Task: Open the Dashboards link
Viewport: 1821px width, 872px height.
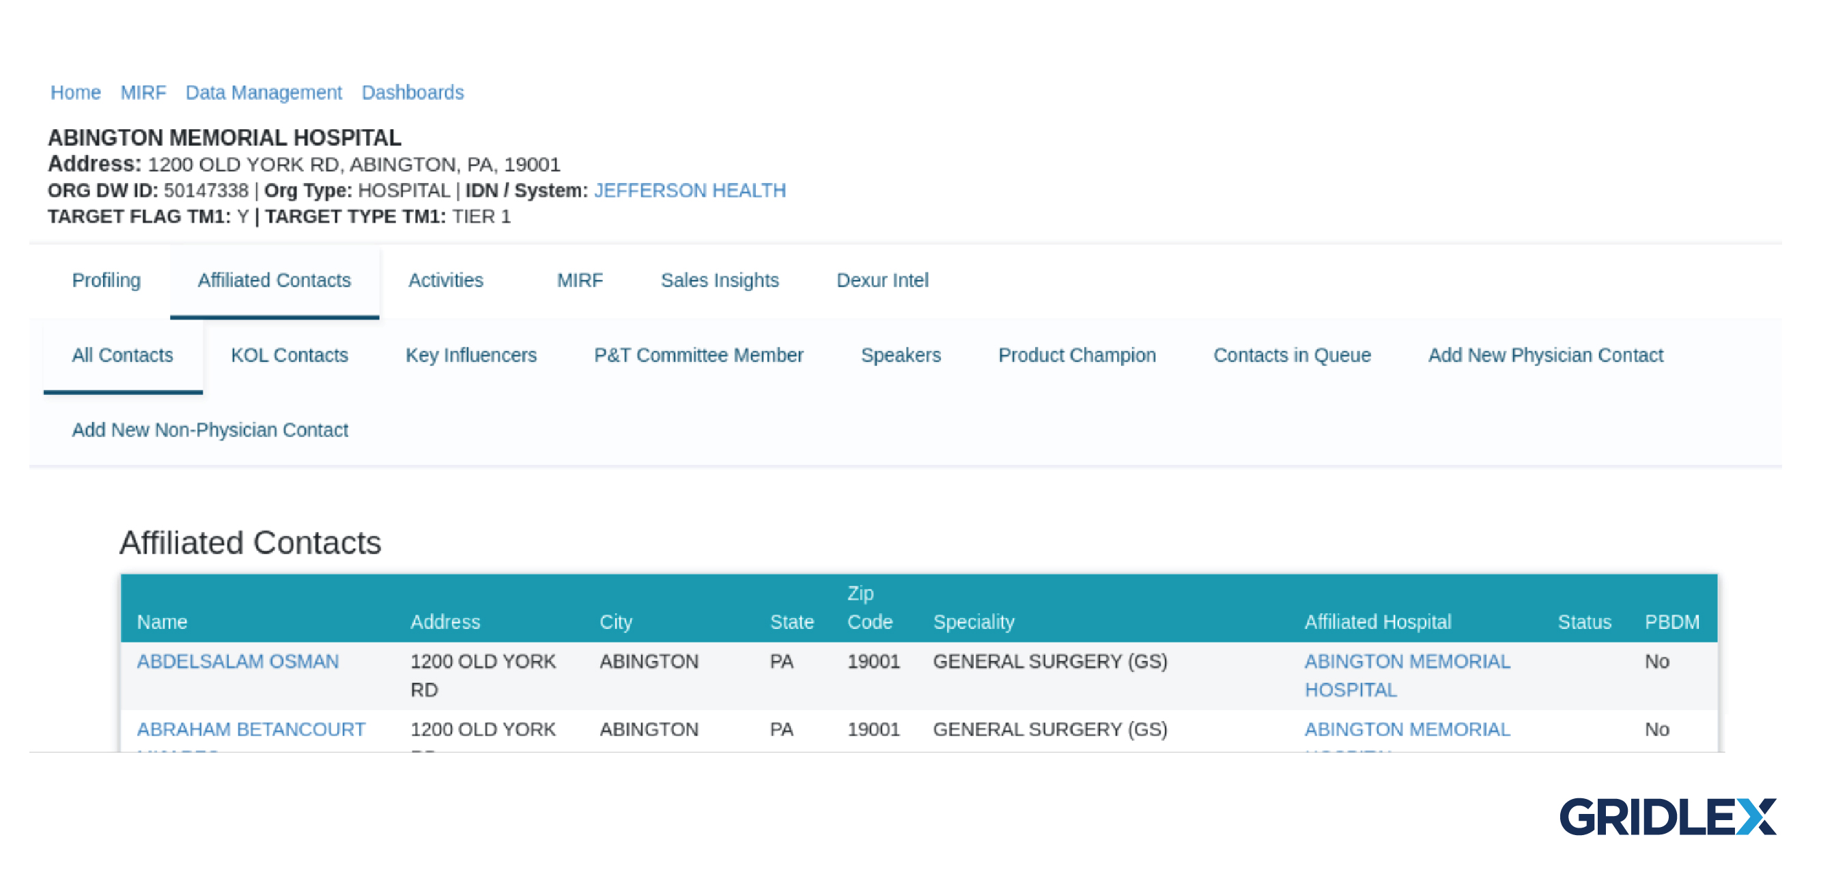Action: (413, 93)
